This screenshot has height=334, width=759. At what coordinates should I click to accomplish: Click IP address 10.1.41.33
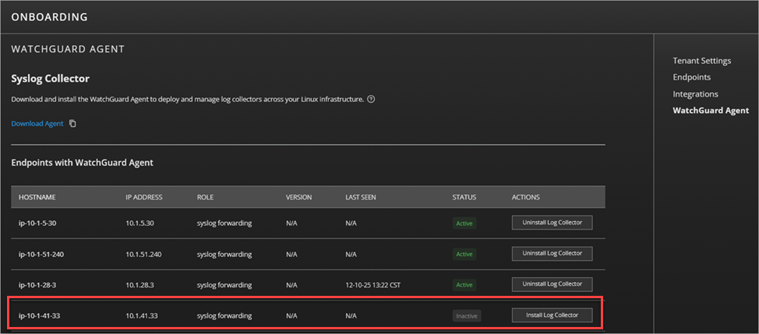point(142,316)
